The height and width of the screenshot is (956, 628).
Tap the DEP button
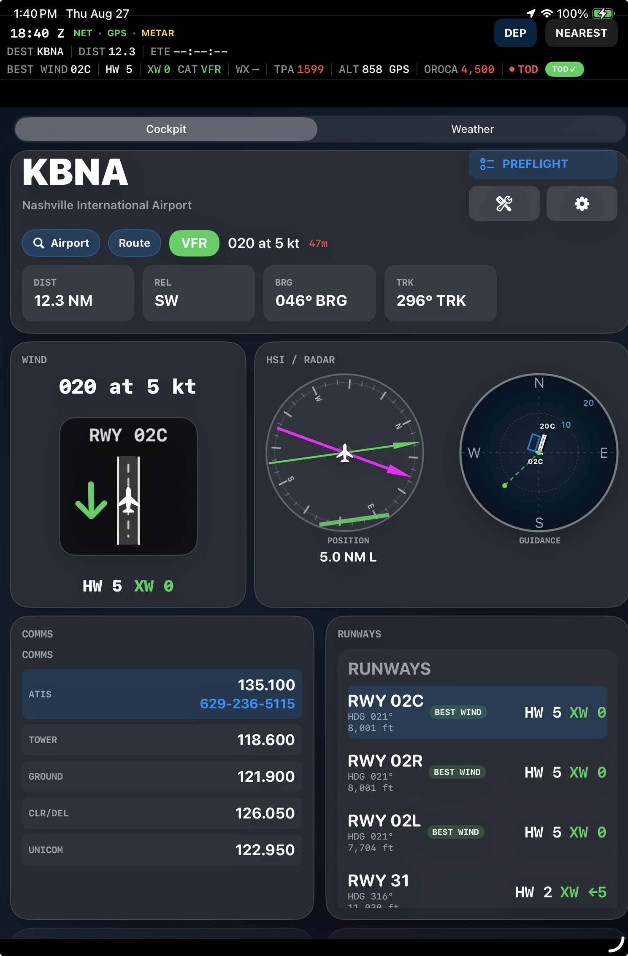[515, 33]
